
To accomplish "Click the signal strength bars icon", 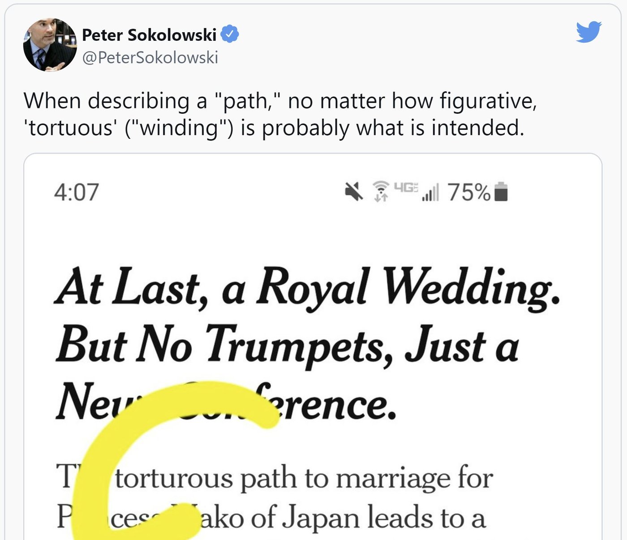I will [430, 193].
